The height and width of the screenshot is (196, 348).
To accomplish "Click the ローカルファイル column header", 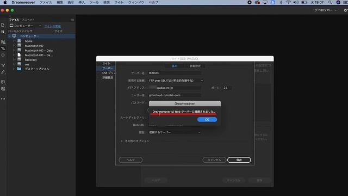I will [20, 32].
